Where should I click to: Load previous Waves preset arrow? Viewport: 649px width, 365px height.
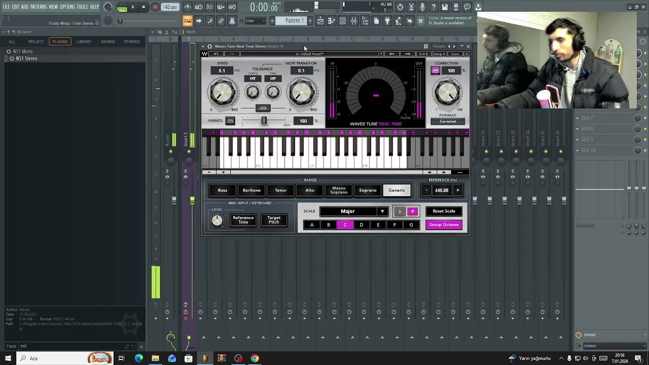pyautogui.click(x=391, y=54)
